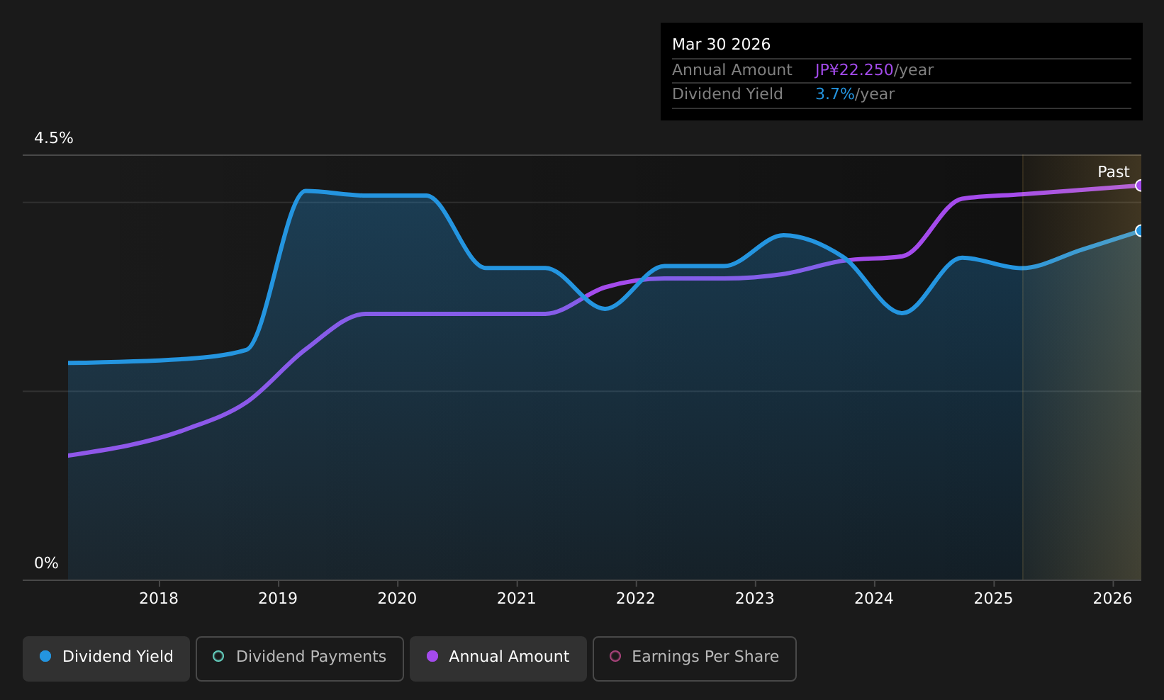
Task: Toggle the Dividend Yield legend series
Action: 106,658
